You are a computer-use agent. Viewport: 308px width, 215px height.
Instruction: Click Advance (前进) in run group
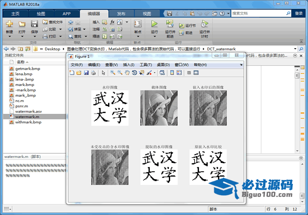186,33
